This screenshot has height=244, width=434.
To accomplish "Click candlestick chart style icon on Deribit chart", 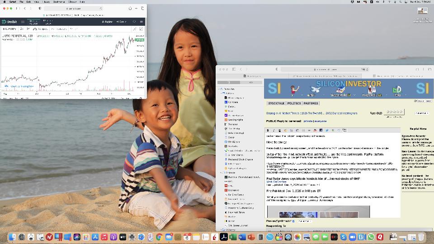I will [28, 29].
